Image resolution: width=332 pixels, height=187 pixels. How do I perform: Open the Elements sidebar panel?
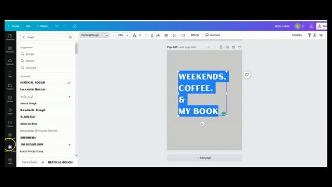(x=10, y=49)
